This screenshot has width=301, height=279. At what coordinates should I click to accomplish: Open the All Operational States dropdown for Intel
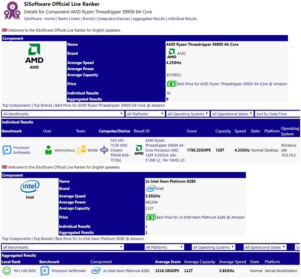click(x=265, y=247)
